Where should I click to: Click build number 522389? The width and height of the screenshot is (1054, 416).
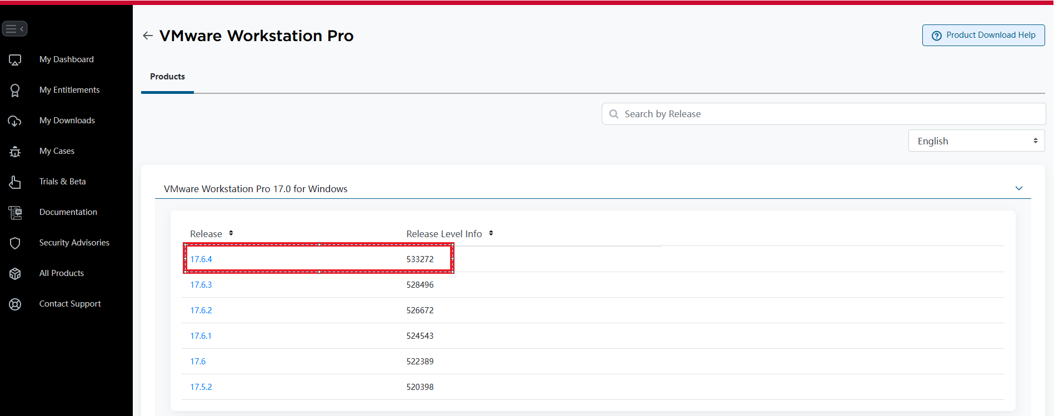[420, 362]
